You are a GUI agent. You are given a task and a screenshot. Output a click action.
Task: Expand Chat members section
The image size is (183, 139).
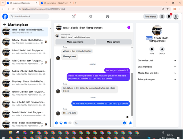pos(157,67)
